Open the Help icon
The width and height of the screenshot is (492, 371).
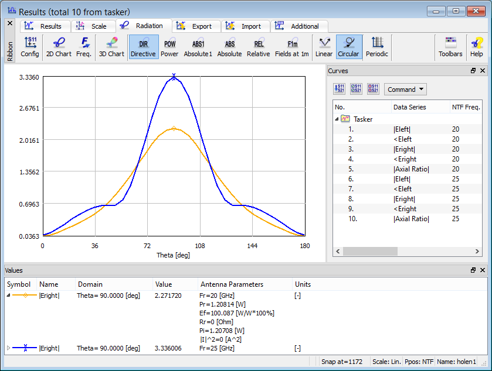click(476, 47)
